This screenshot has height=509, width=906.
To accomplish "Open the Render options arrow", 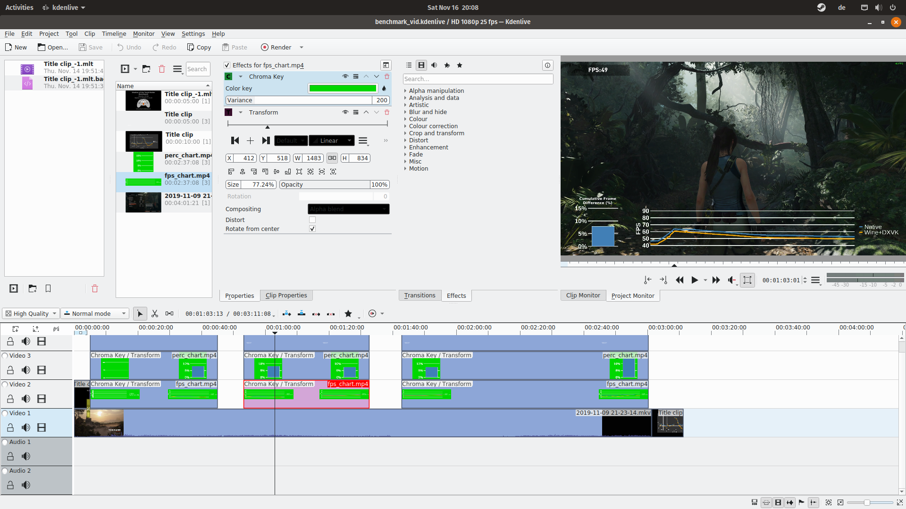I will click(302, 48).
